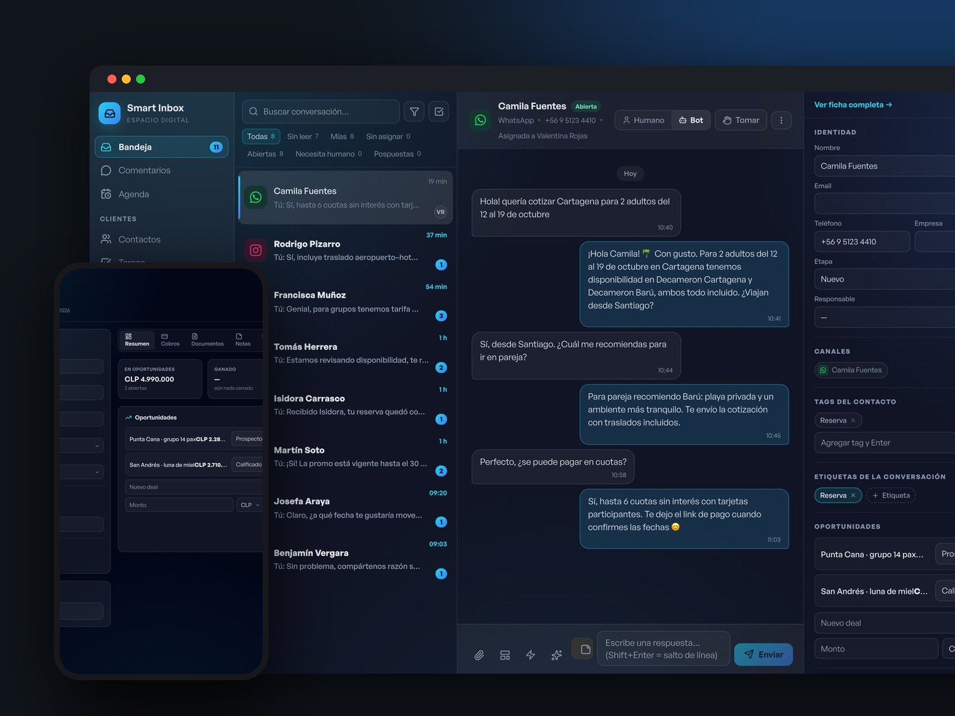Screen dimensions: 955x716
Task: Click the Escribe una respuesta reply field
Action: pyautogui.click(x=663, y=649)
